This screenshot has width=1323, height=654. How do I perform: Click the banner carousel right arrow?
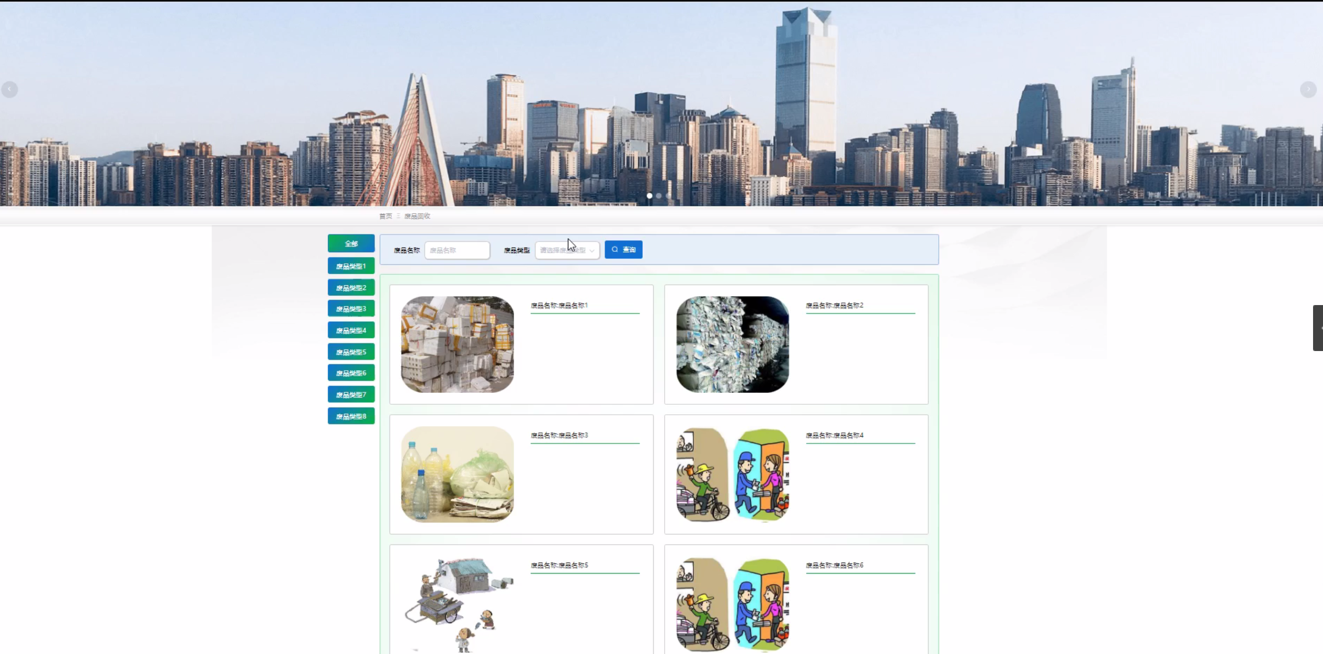point(1308,89)
